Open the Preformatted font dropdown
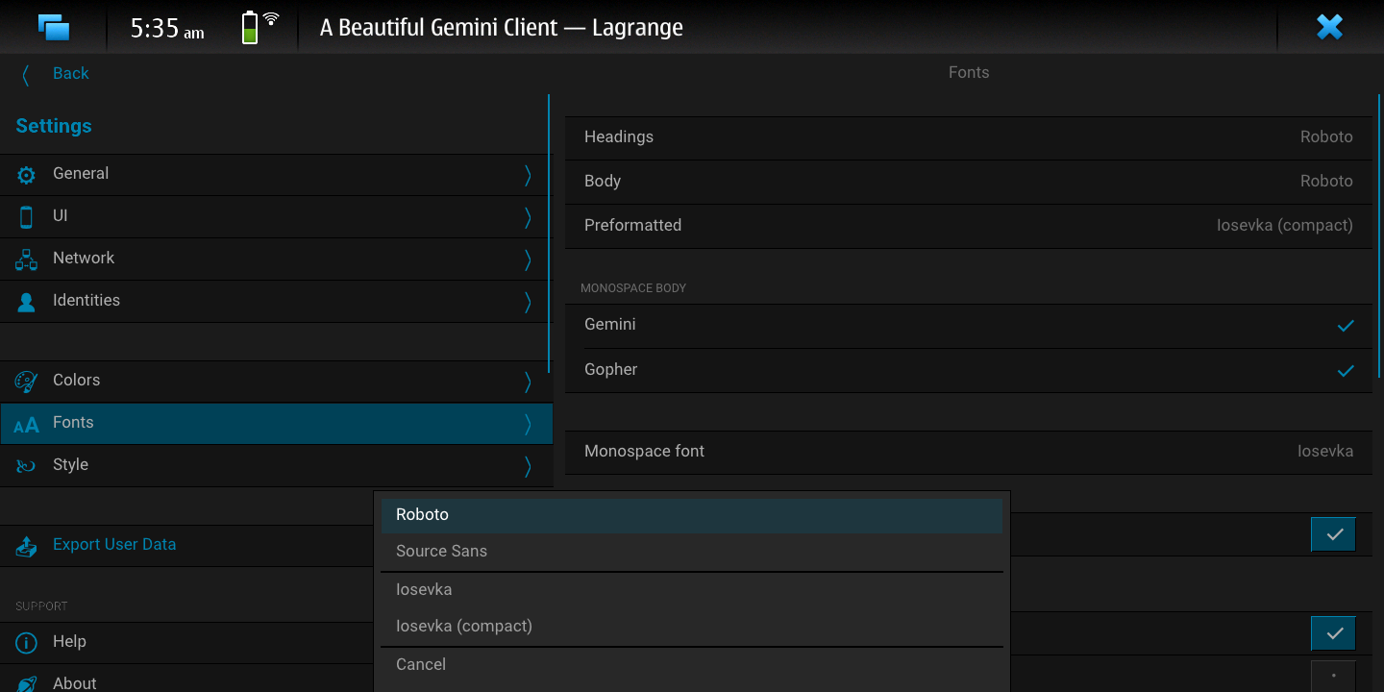1384x692 pixels. coord(1284,226)
